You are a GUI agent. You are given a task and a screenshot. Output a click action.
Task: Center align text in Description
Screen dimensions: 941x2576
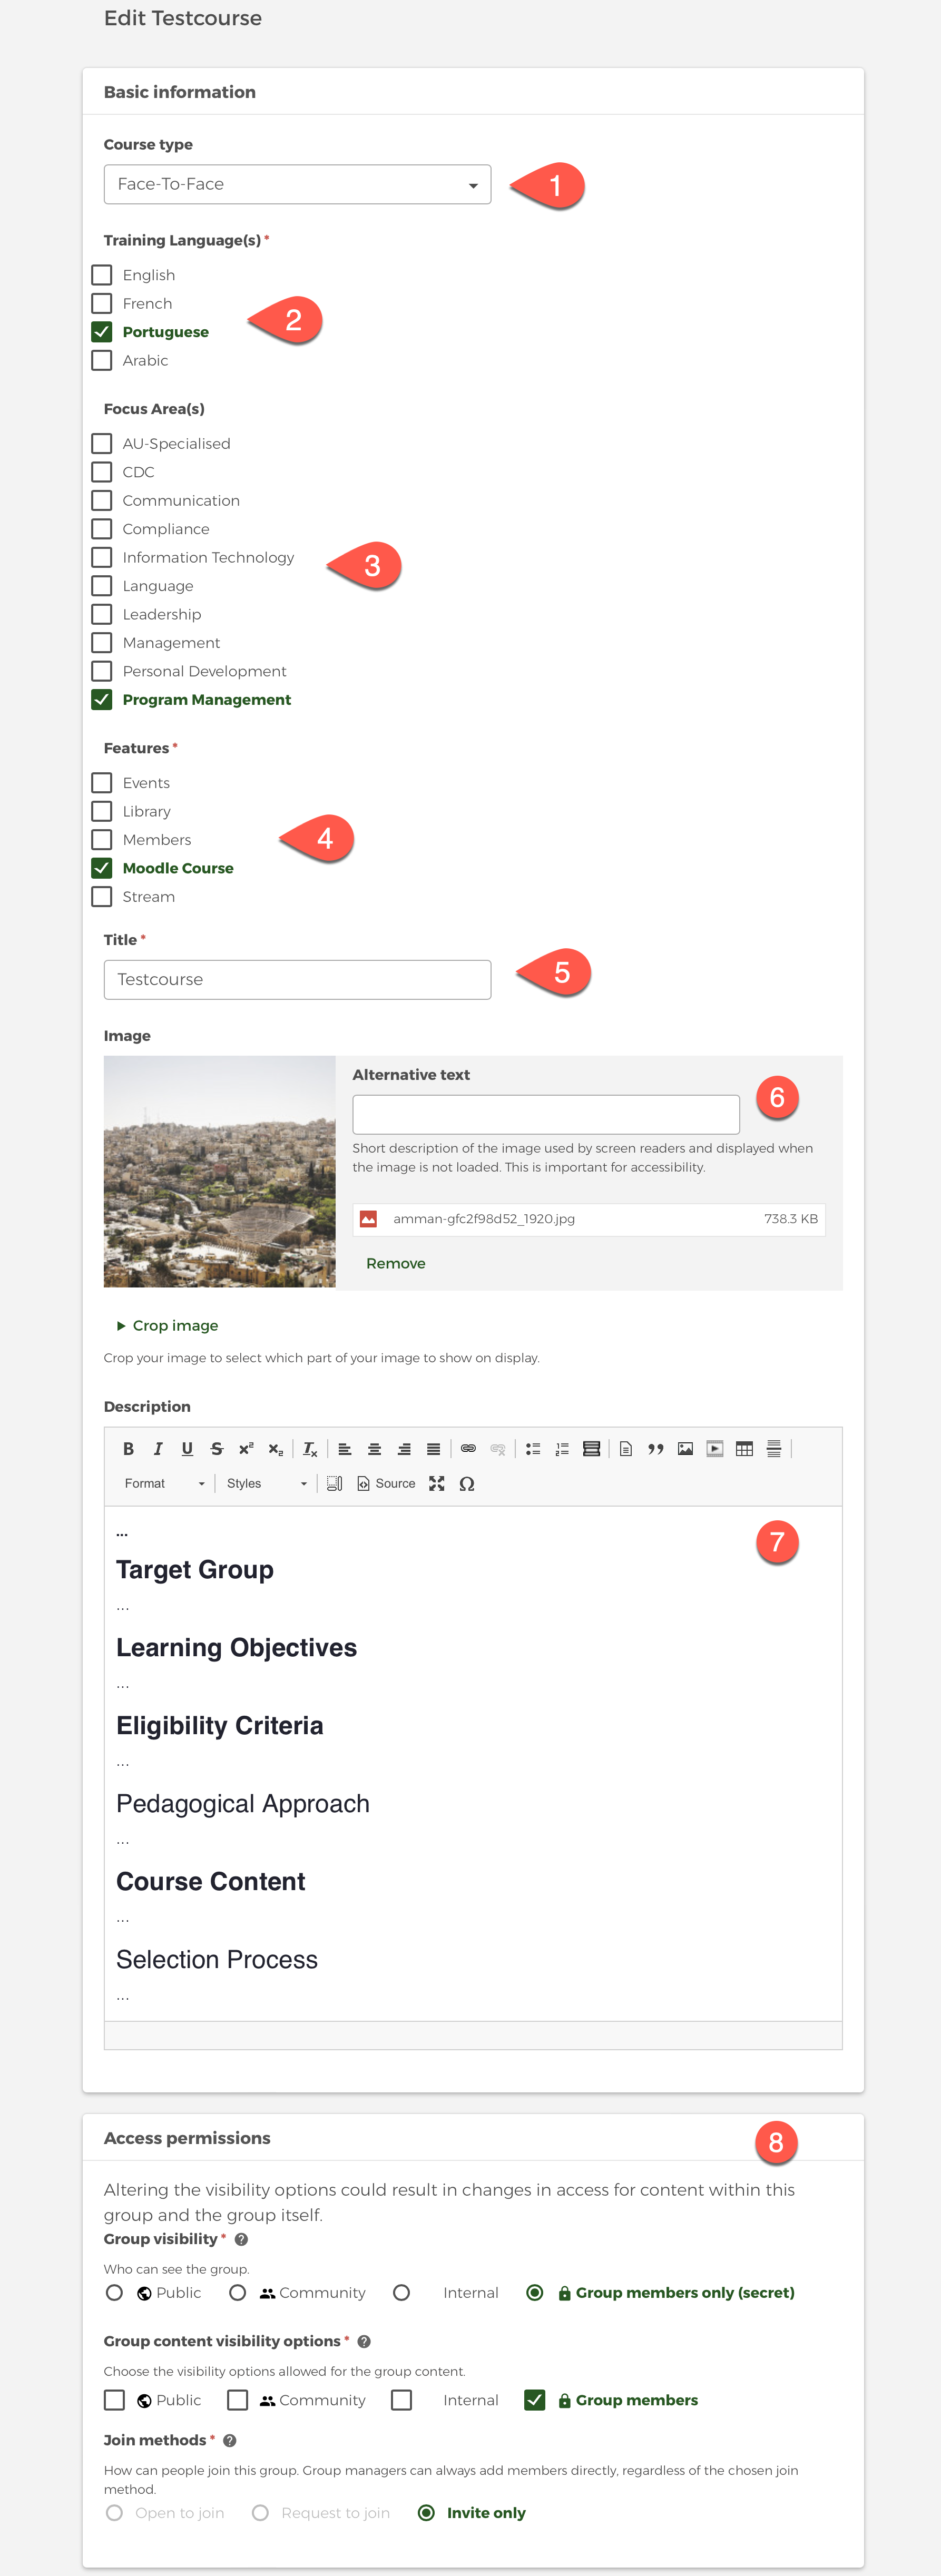[x=375, y=1449]
